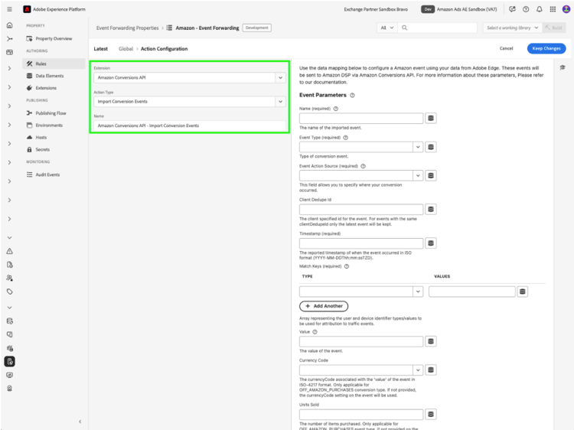Screen dimensions: 574x430
Task: Go to Home in left rail
Action: tap(9, 25)
